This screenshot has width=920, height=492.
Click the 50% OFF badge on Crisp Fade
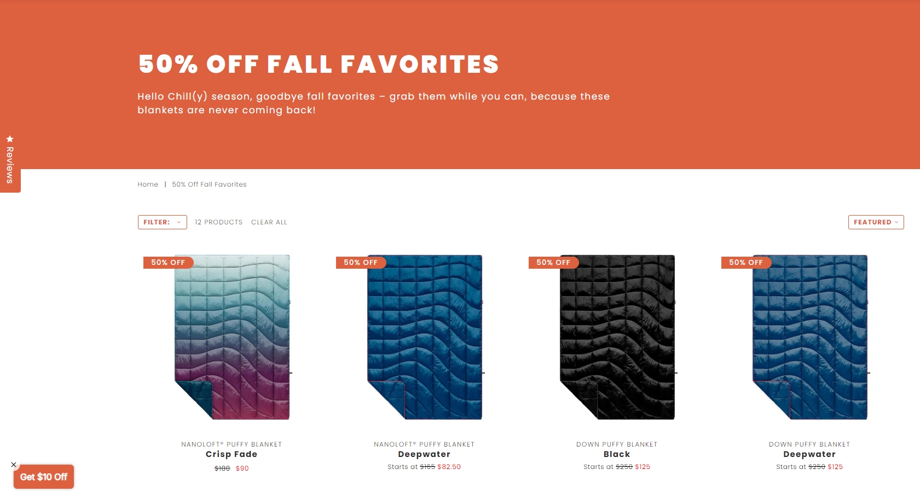168,263
